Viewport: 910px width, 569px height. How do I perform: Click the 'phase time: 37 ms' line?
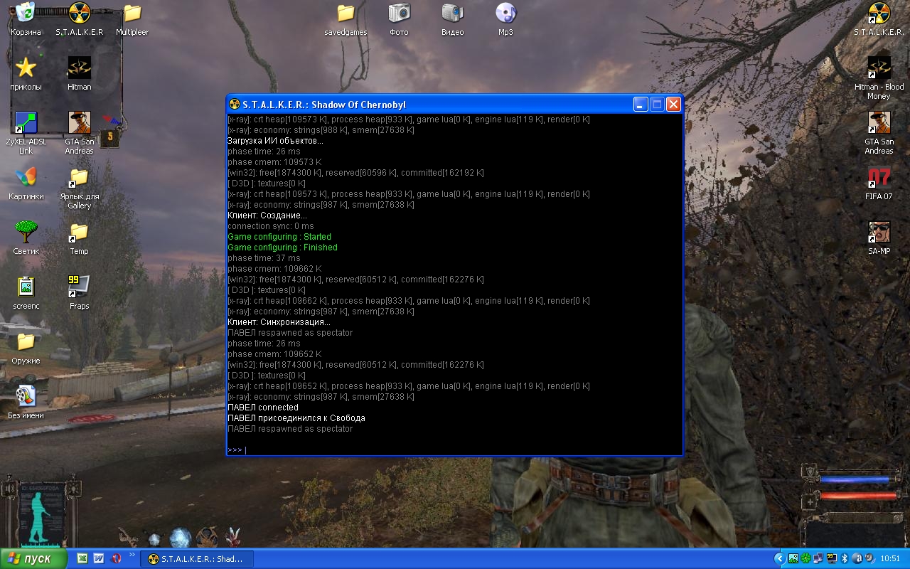(264, 258)
